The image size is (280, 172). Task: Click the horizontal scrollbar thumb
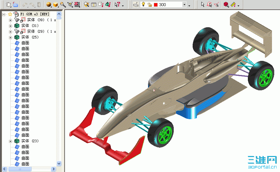tap(20, 169)
